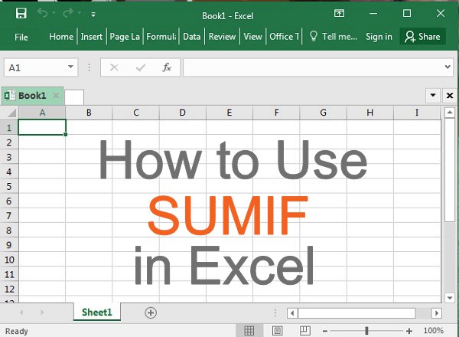Select column A header
Viewport: 459px width, 337px height.
point(42,113)
